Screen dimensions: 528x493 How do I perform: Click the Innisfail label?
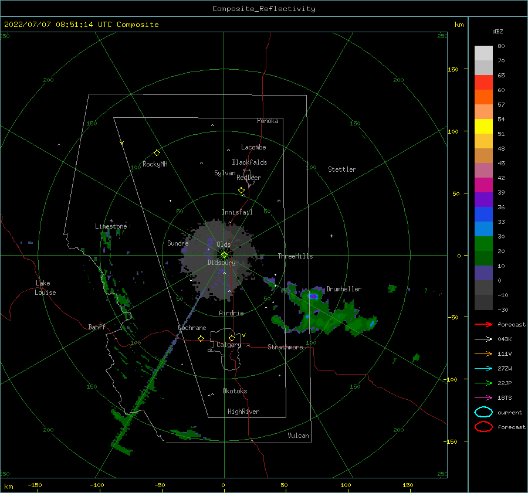237,212
